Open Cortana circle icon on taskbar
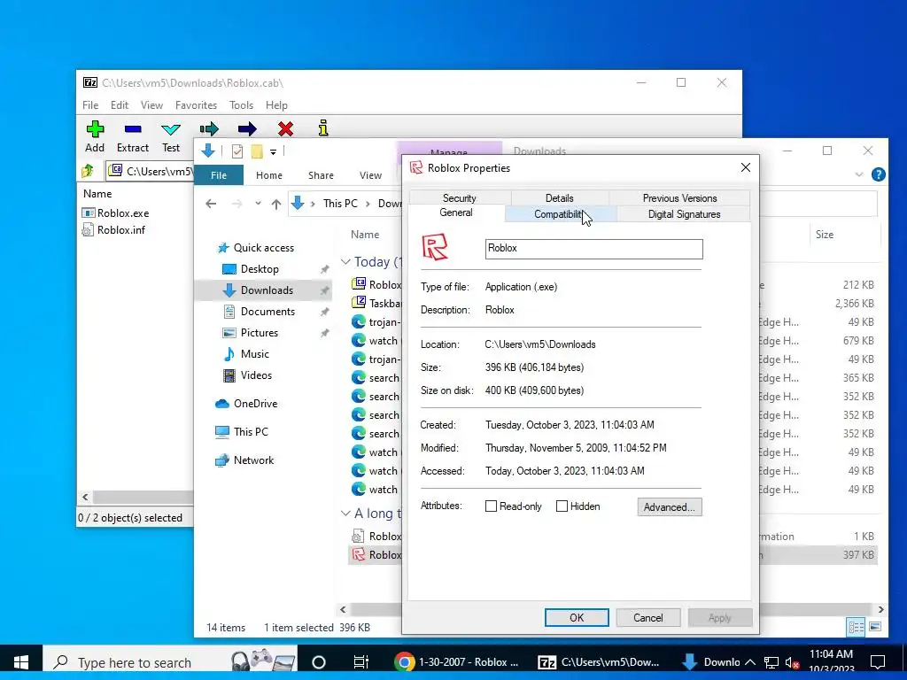 [x=319, y=662]
